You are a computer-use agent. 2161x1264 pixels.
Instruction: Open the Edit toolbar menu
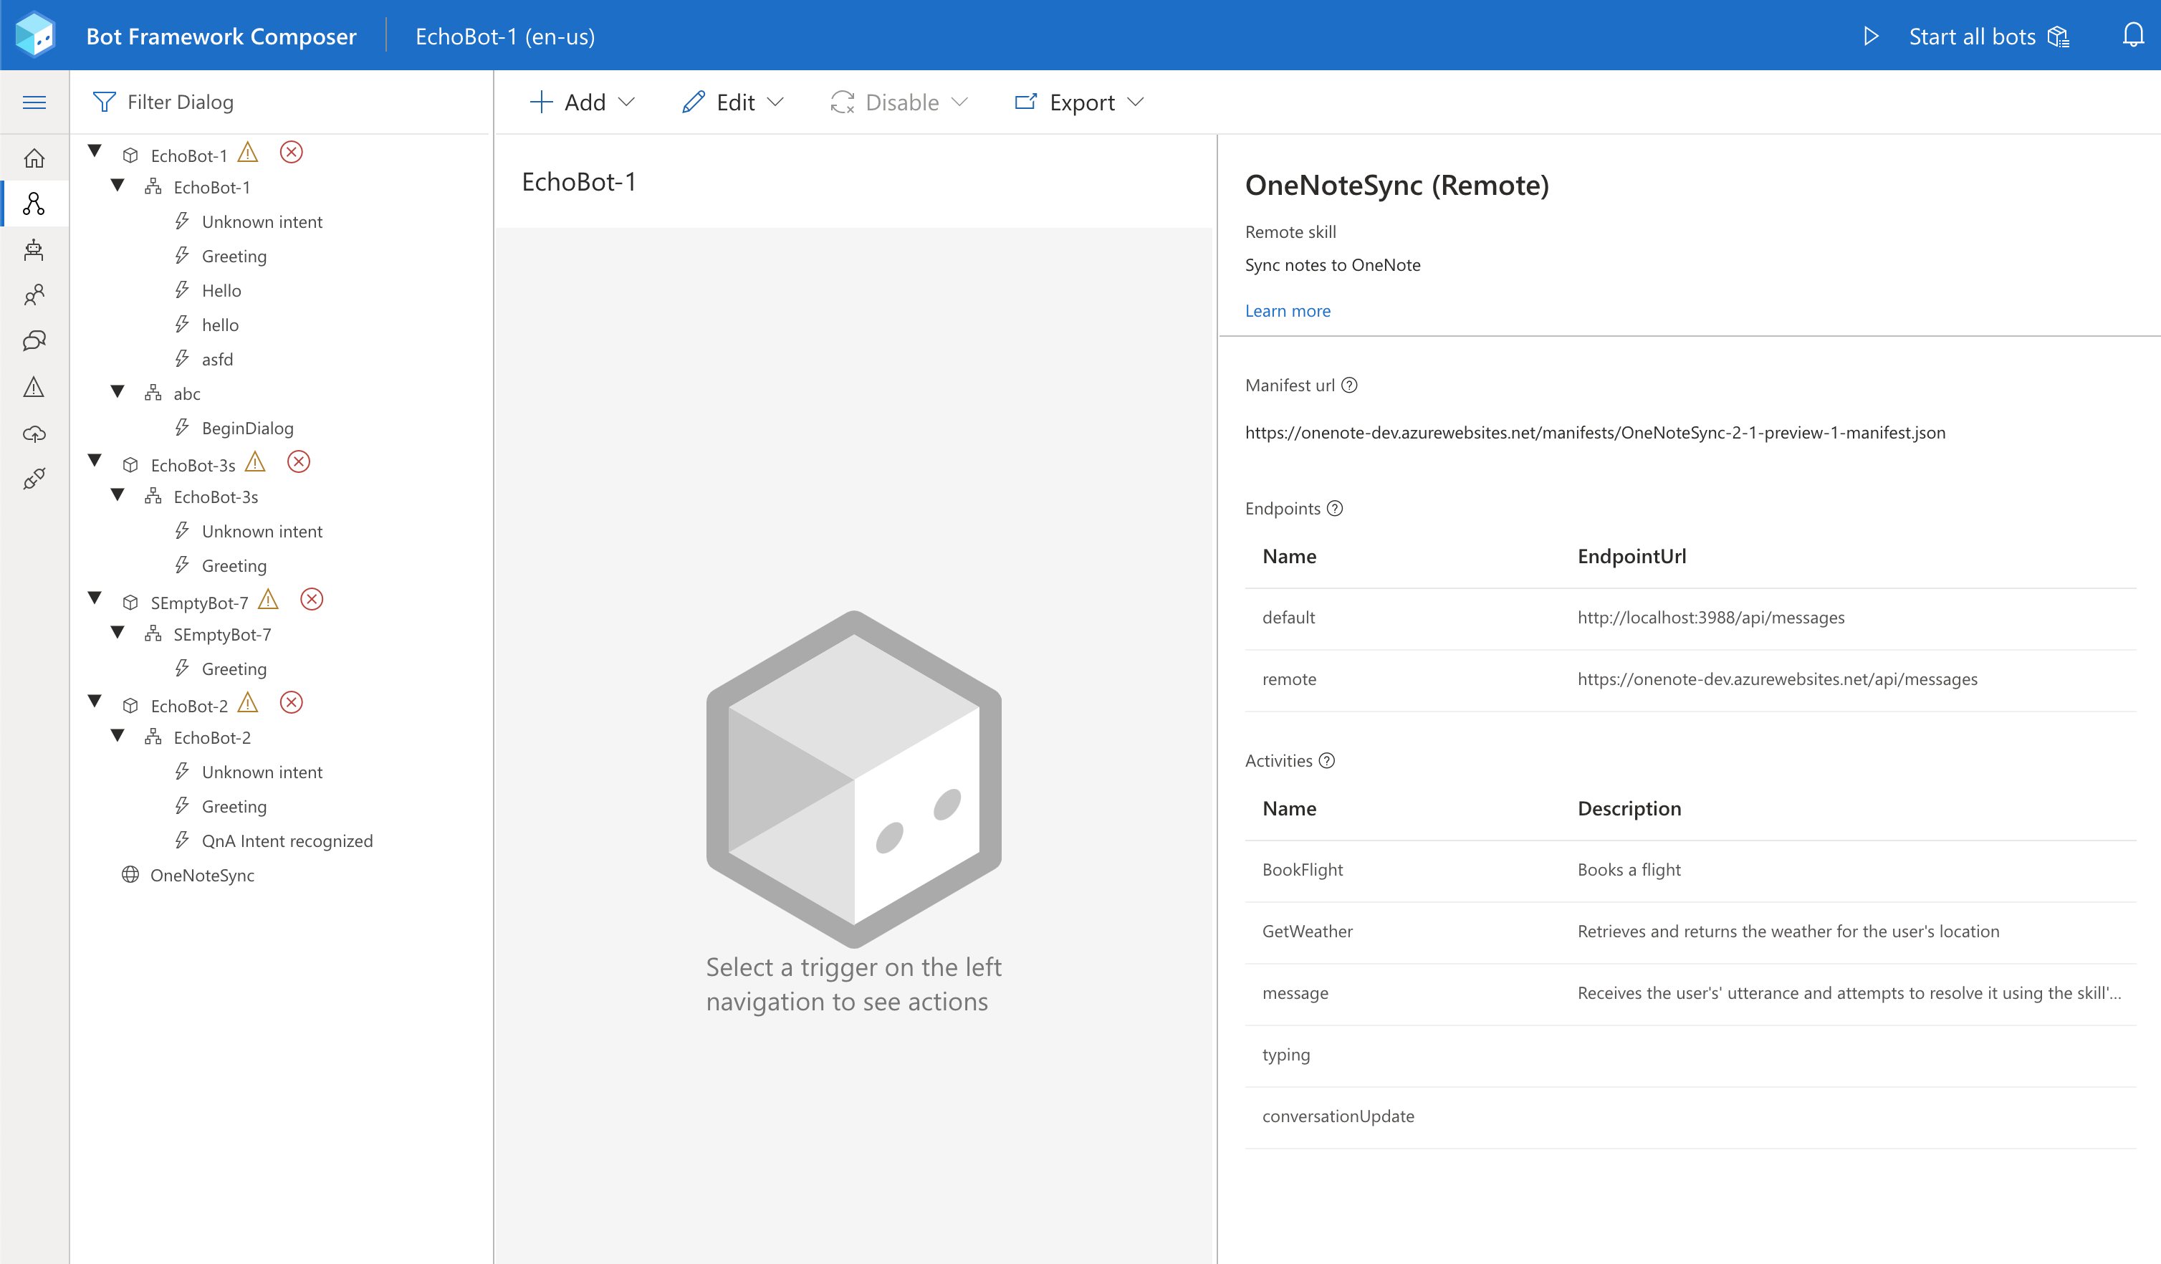click(733, 102)
